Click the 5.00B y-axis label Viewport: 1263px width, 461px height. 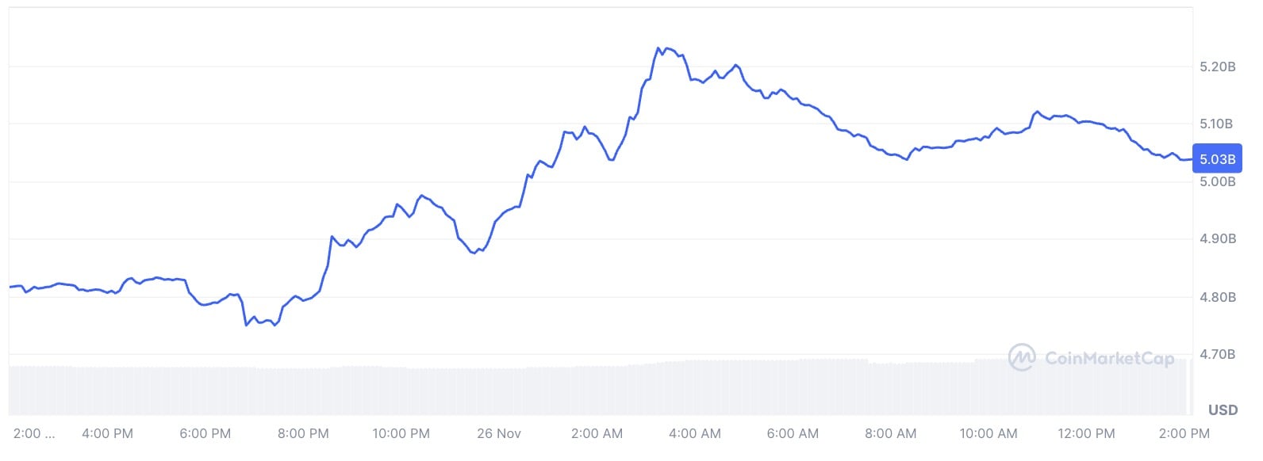point(1217,181)
